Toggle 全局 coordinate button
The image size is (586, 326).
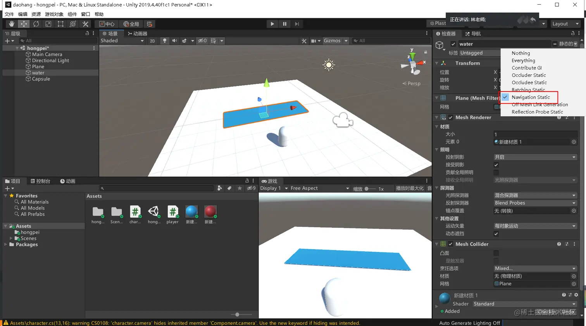point(131,24)
